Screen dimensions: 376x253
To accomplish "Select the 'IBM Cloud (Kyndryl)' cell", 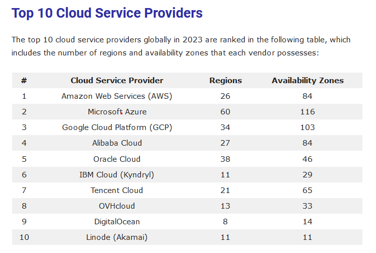I will (117, 174).
